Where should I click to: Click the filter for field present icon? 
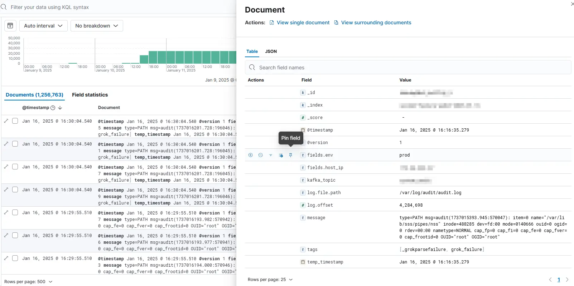[271, 155]
